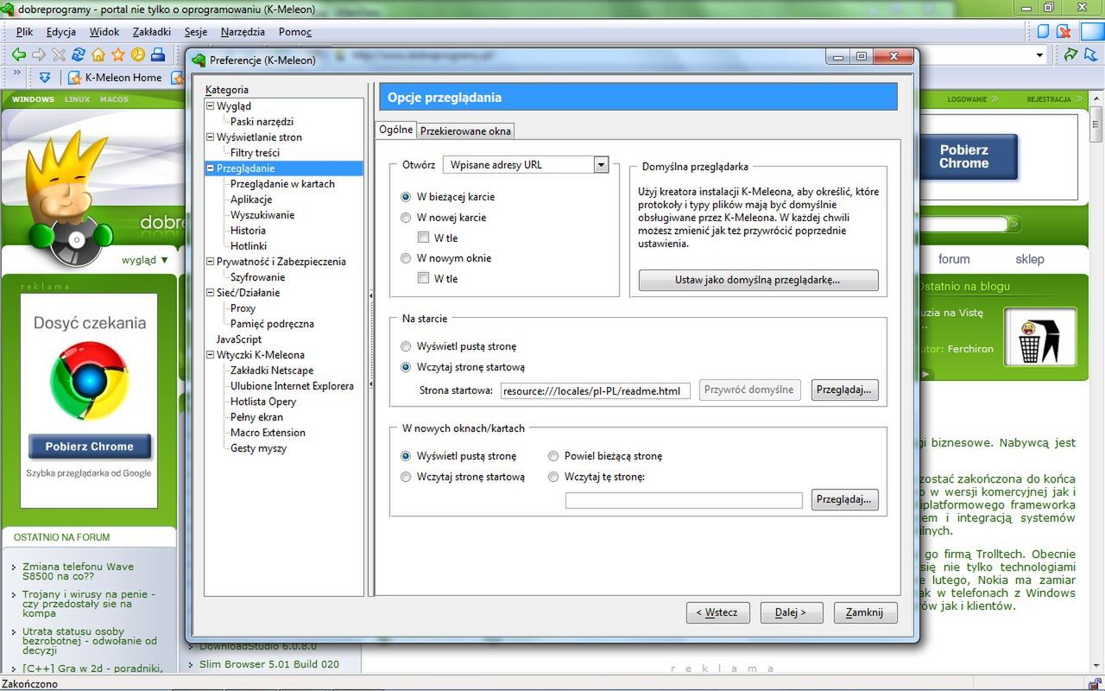Select 'Wczytaj stronę startową' in Na starcie group
1105x691 pixels.
point(406,367)
